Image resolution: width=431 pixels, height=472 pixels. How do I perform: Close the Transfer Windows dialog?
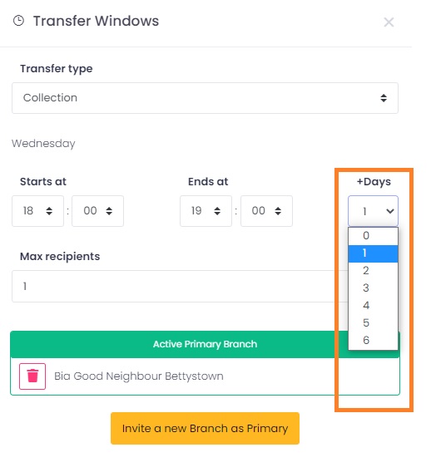(389, 22)
